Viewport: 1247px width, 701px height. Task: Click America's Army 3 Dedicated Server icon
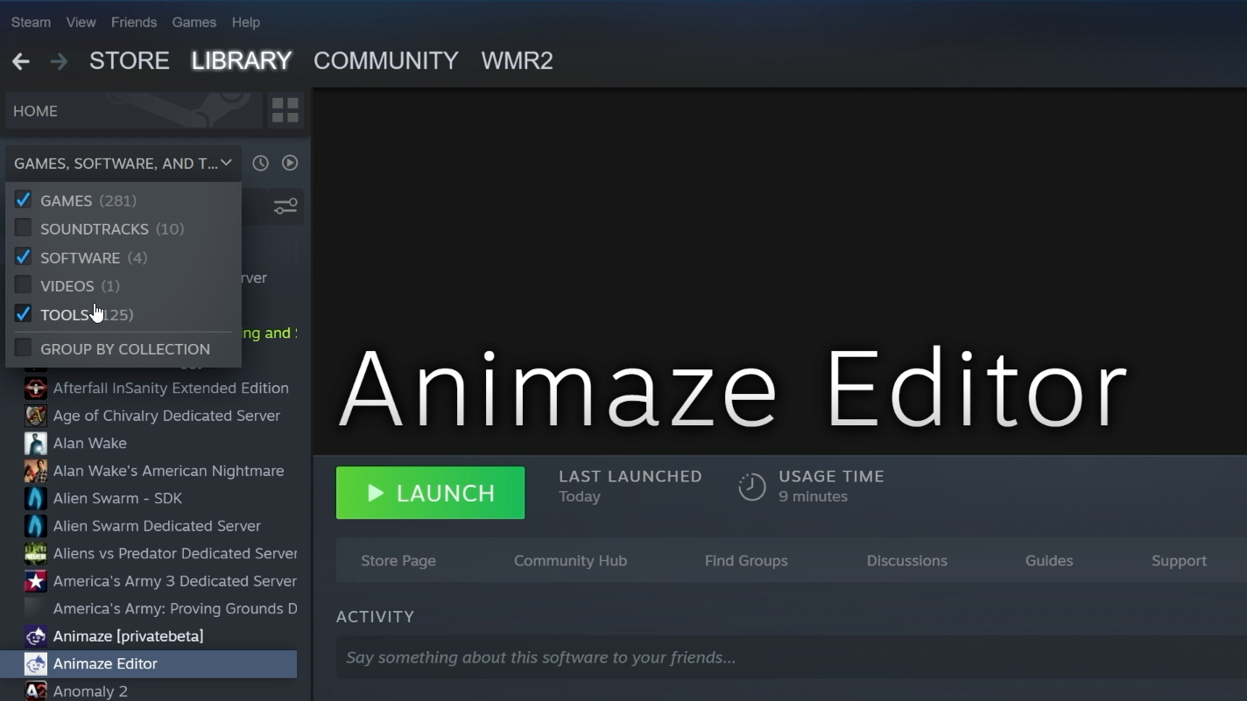[36, 581]
